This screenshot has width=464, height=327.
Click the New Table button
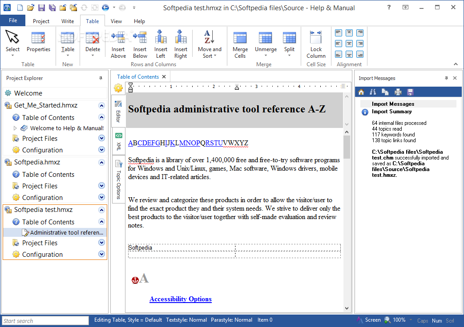[x=68, y=44]
